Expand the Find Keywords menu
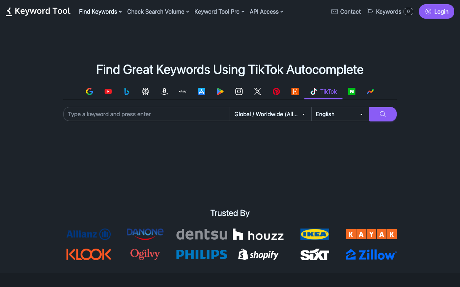 click(100, 11)
